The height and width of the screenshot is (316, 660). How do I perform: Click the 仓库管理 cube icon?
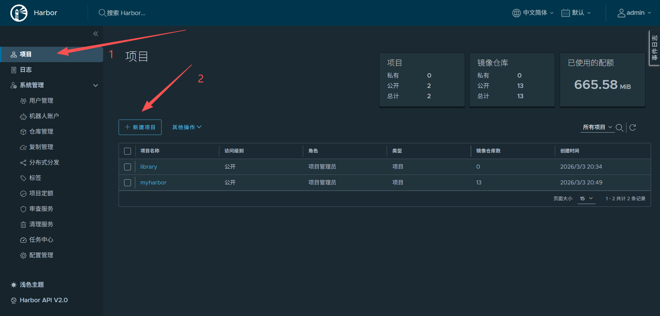coord(23,132)
